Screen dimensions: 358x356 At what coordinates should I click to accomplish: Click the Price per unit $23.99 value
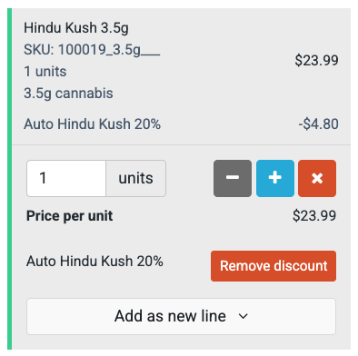[314, 216]
